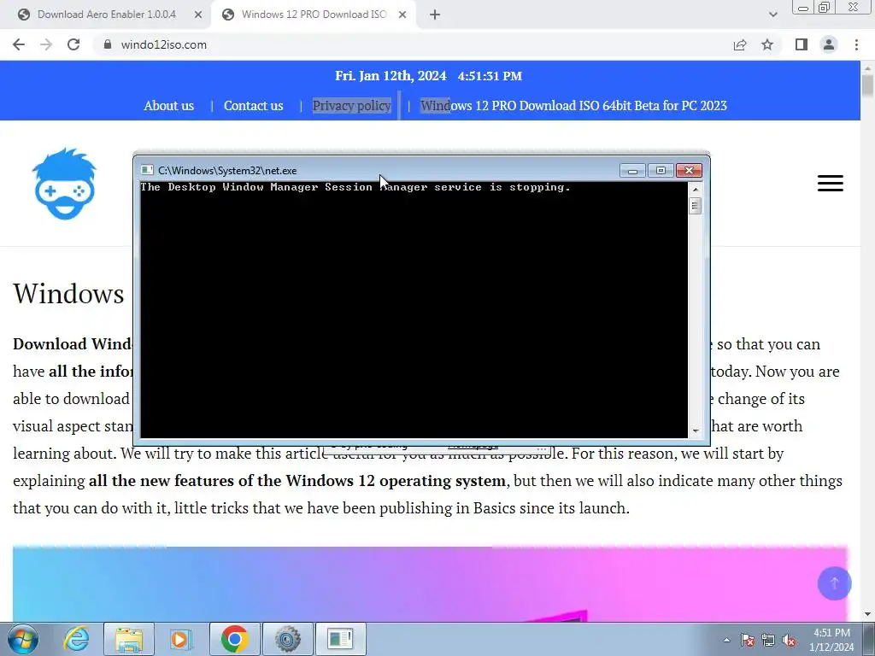This screenshot has height=656, width=875.
Task: Expand the tab search chevron
Action: tap(772, 15)
